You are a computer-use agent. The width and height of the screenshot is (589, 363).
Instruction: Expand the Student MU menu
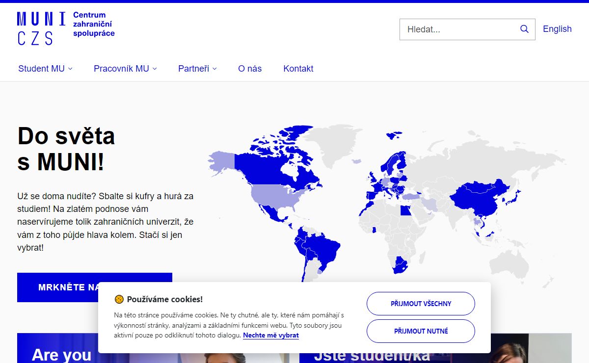click(x=45, y=69)
